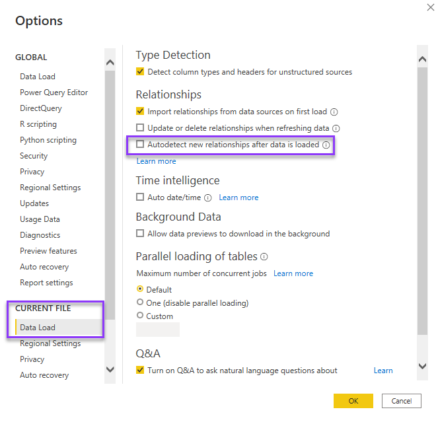Screen dimensions: 438x426
Task: Go to Power Query Editor settings
Action: coord(54,92)
